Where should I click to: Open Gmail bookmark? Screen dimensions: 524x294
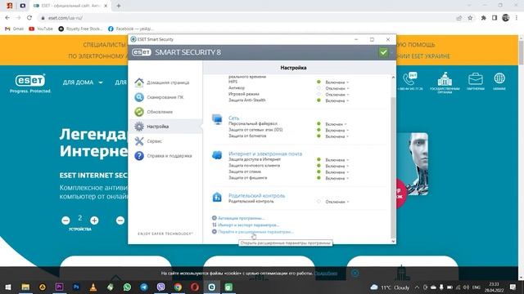pyautogui.click(x=15, y=29)
